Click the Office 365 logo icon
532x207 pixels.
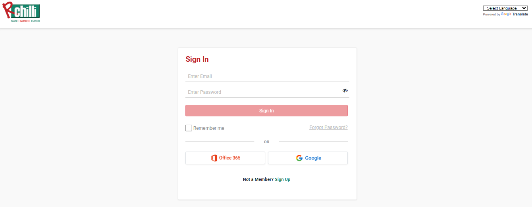click(x=214, y=158)
